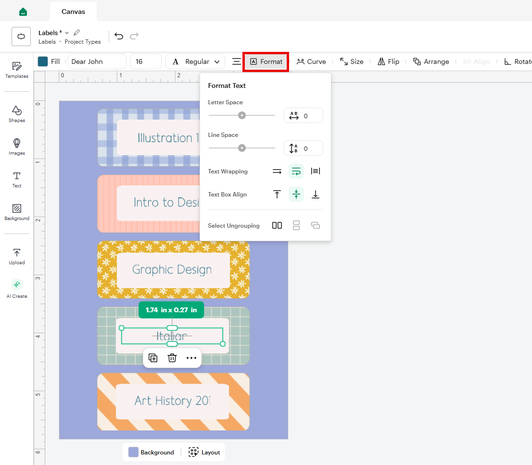Open more options three-dot menu
Image resolution: width=532 pixels, height=465 pixels.
point(191,358)
